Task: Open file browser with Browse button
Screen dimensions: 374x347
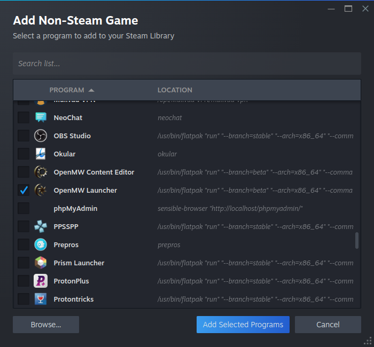Action: pos(46,325)
